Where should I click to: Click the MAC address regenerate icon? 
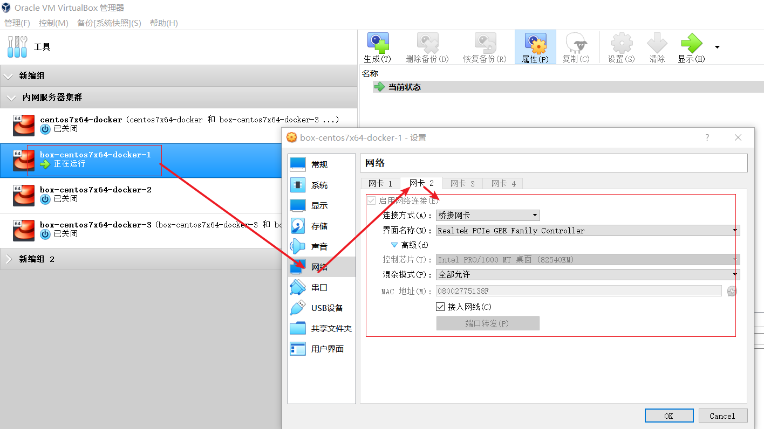(x=732, y=291)
